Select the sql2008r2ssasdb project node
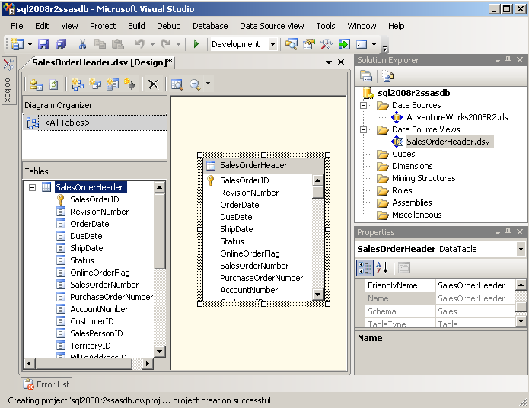Image resolution: width=529 pixels, height=408 pixels. pos(413,93)
